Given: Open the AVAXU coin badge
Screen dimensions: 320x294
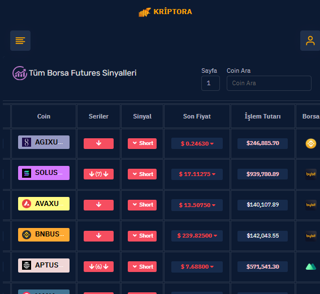Looking at the screenshot, I should pyautogui.click(x=44, y=204).
